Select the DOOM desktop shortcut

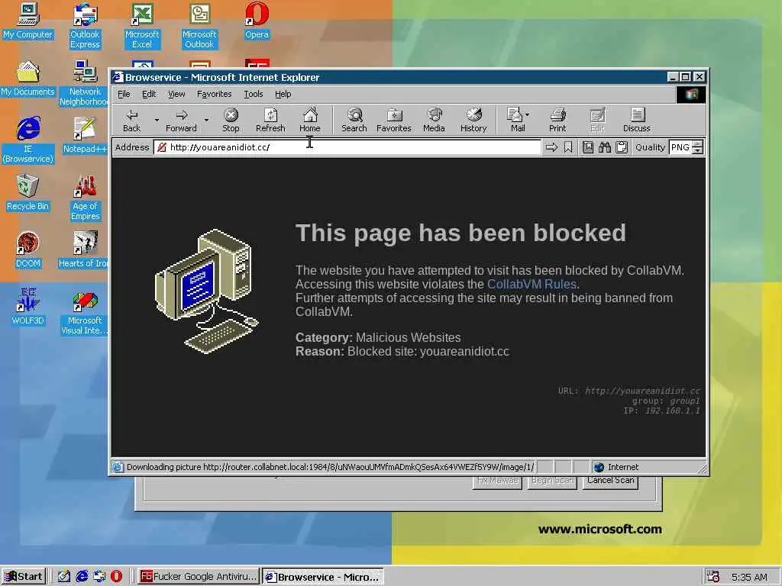(x=28, y=250)
